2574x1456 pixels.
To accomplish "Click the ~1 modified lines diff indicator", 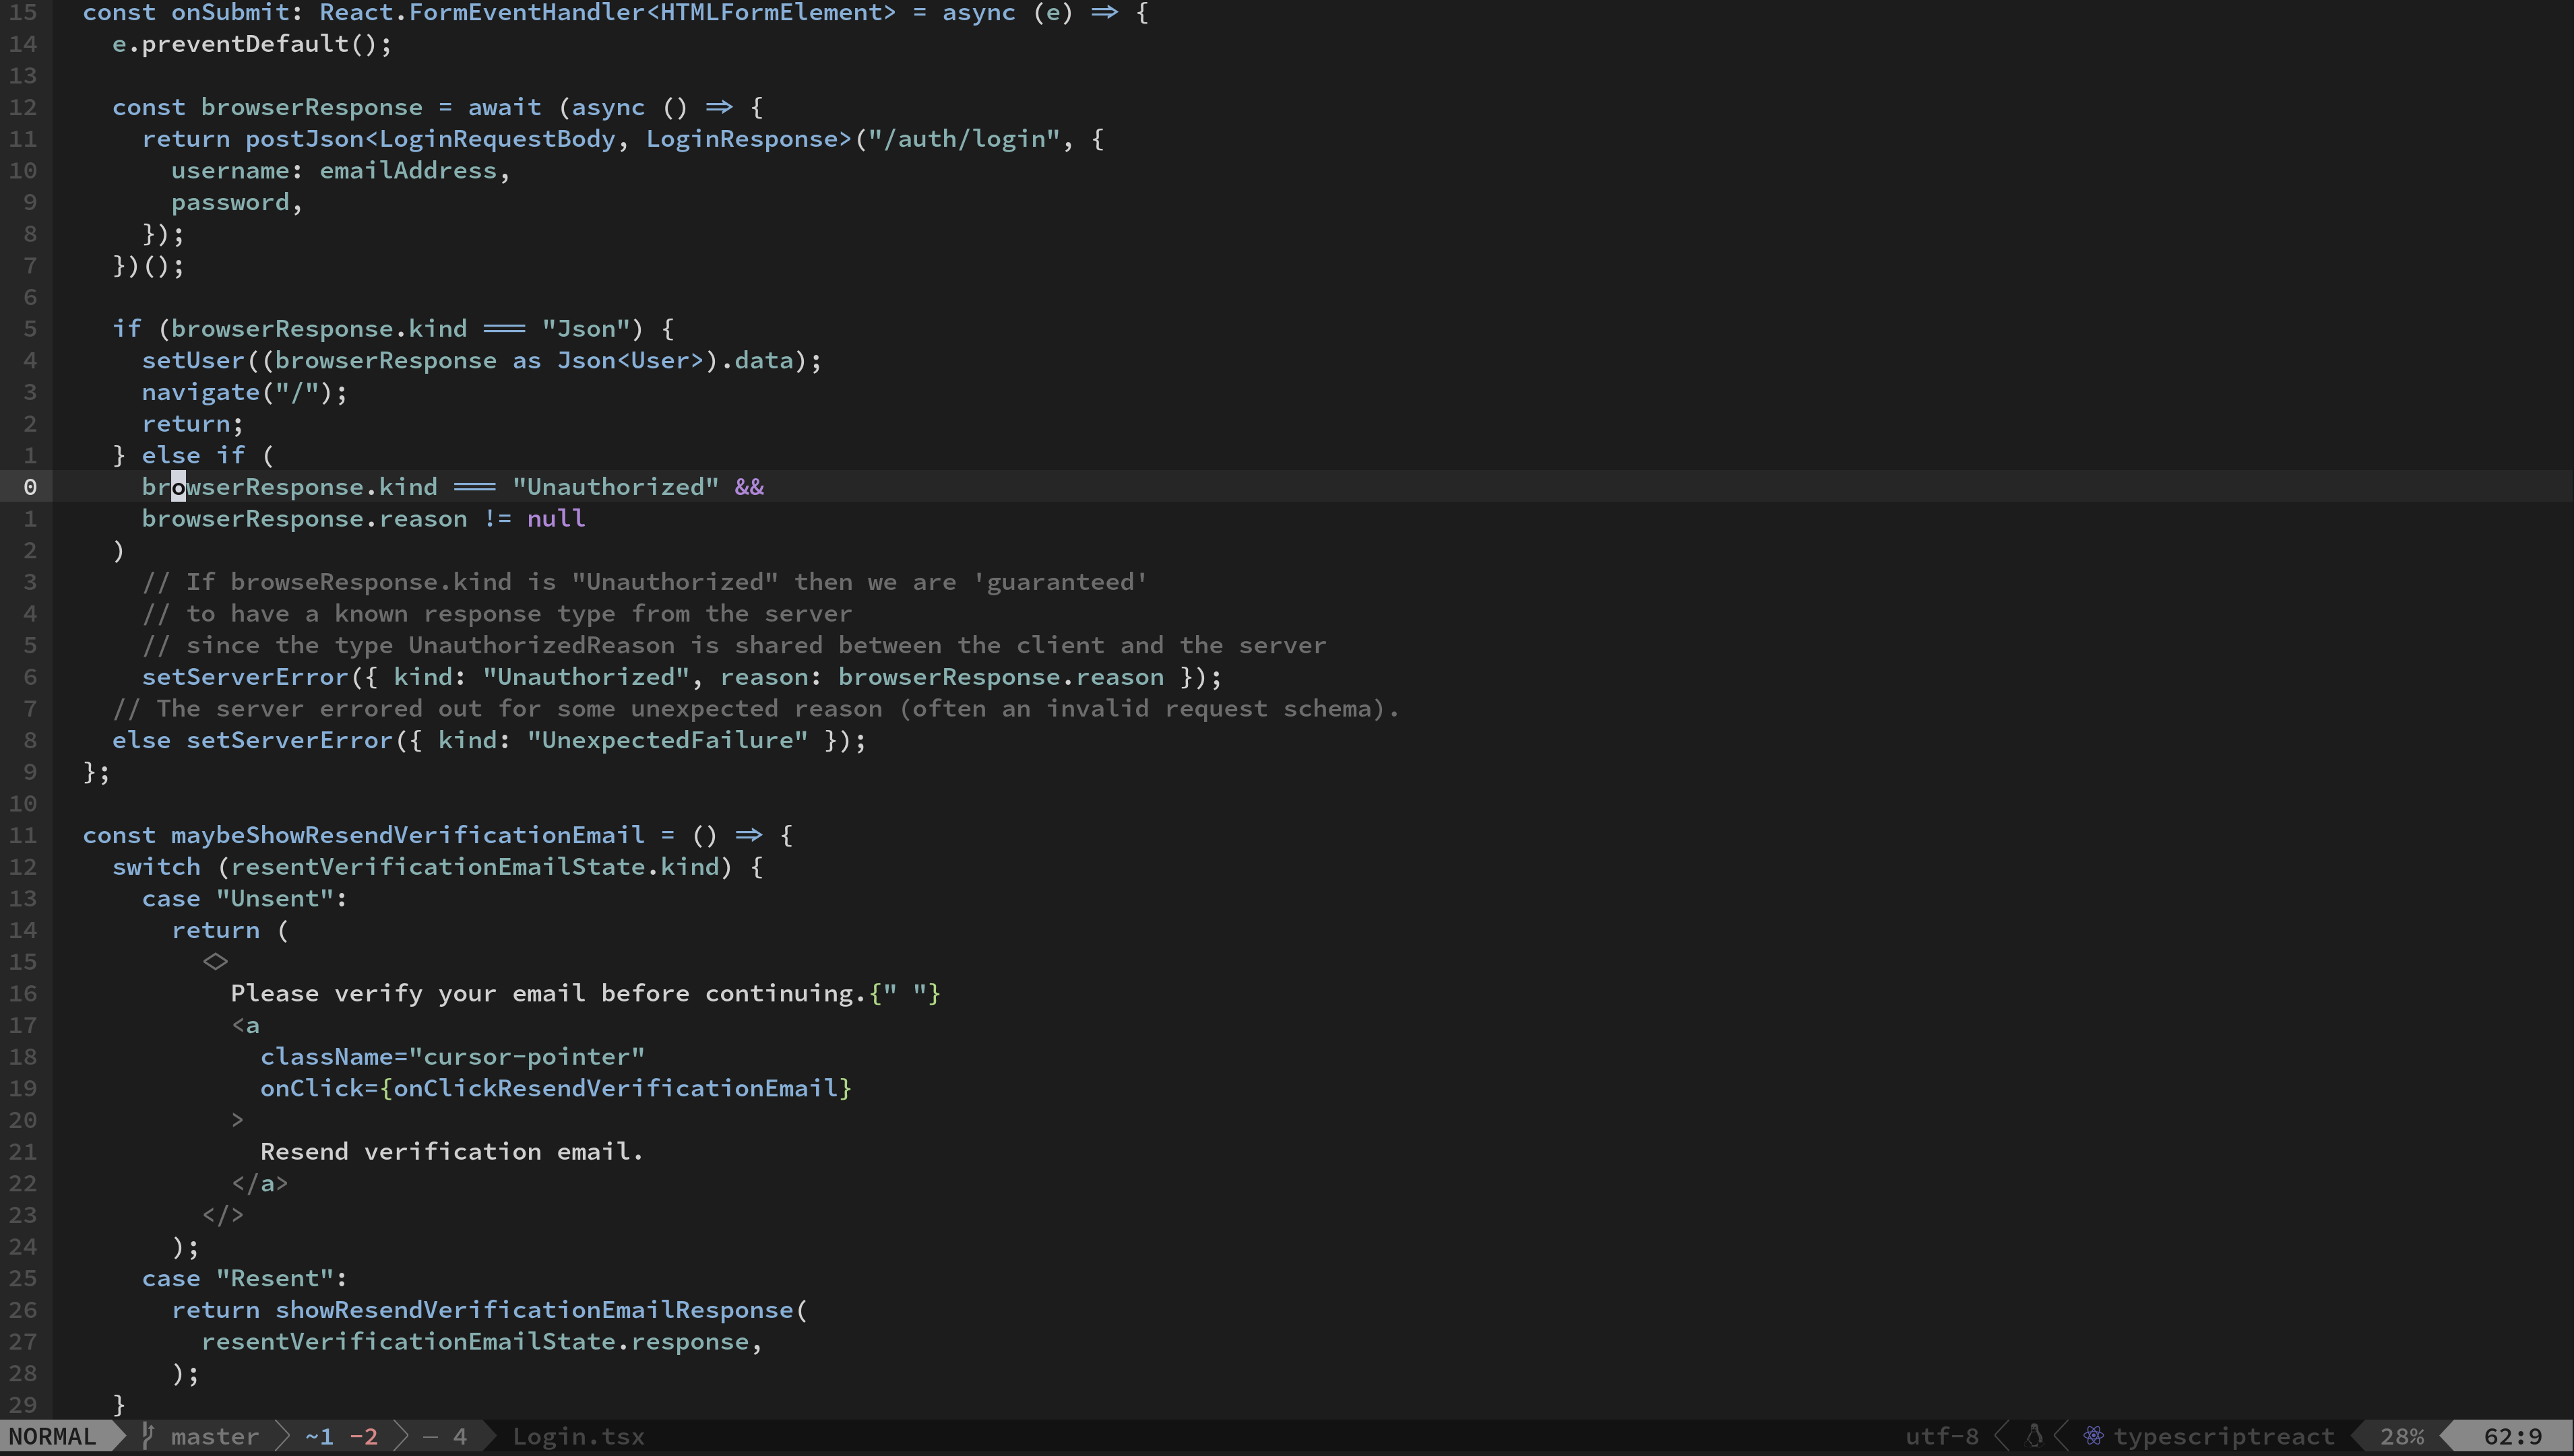I will (x=319, y=1436).
